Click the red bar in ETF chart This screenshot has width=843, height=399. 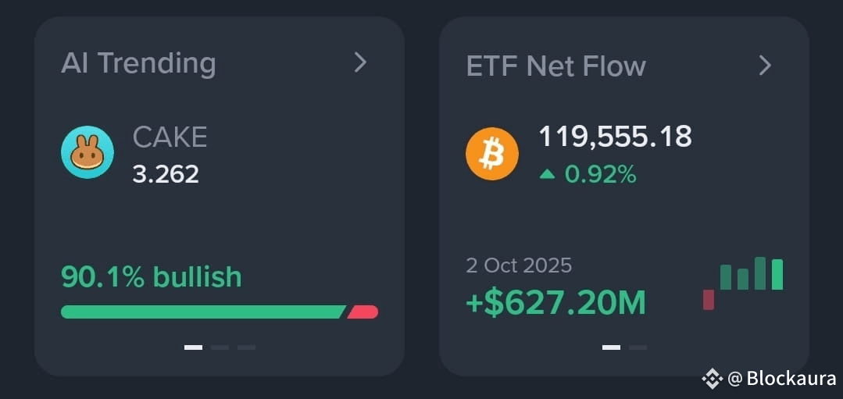click(708, 300)
